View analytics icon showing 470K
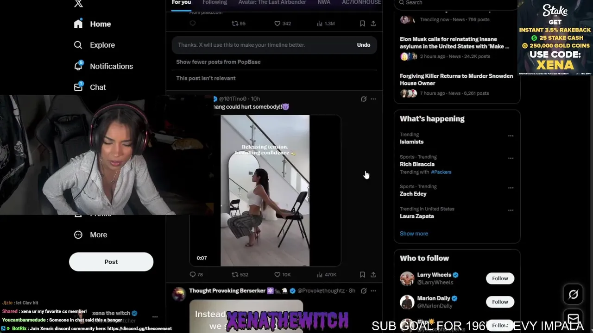The image size is (593, 333). pos(320,274)
